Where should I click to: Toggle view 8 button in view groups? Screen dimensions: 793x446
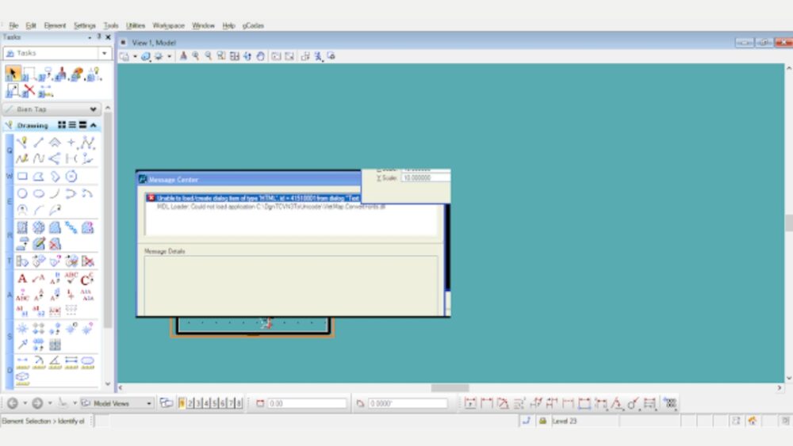point(238,403)
